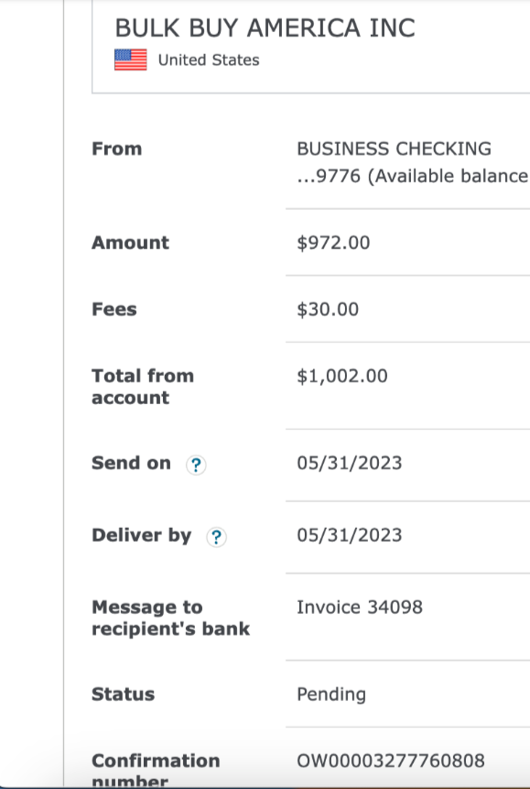Select the $972.00 amount value

[333, 243]
